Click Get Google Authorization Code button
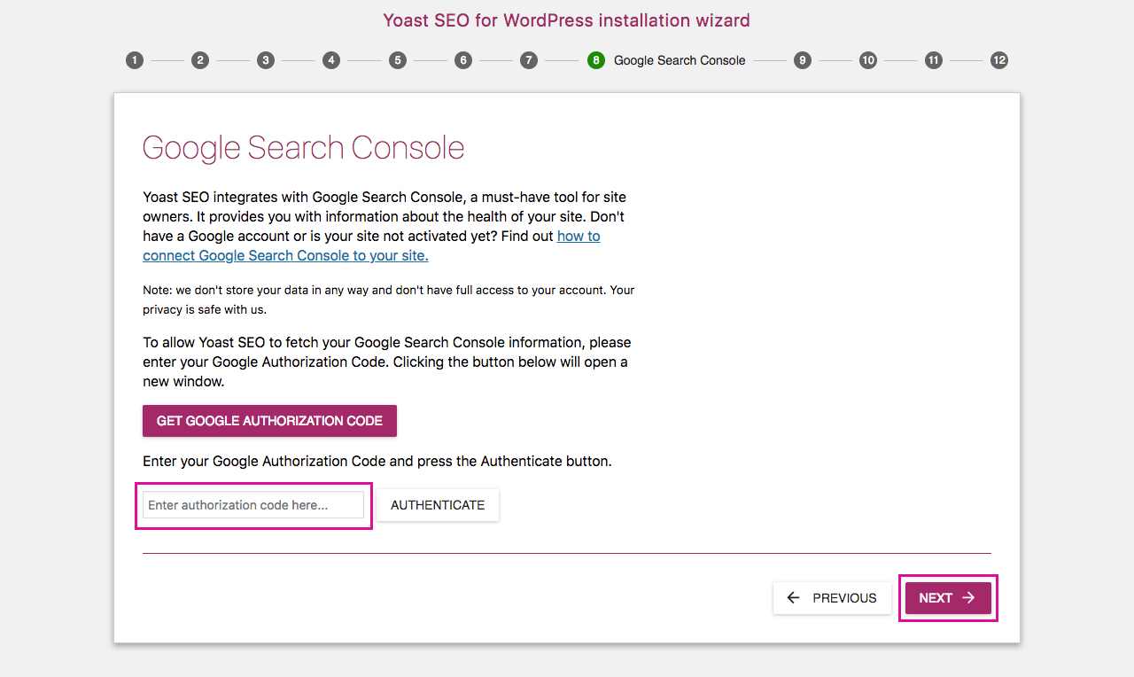Image resolution: width=1134 pixels, height=677 pixels. pos(269,421)
